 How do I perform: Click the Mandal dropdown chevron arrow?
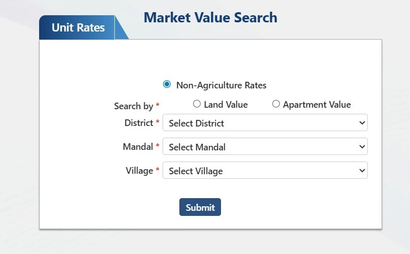pos(362,147)
